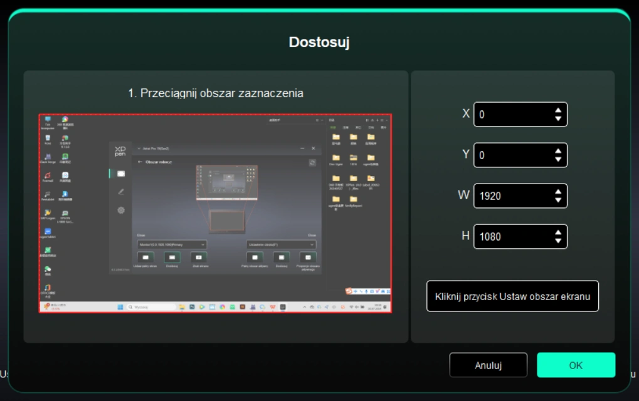Screen dimensions: 639x401
Task: Click the settings gear icon in the preview
Action: (121, 210)
